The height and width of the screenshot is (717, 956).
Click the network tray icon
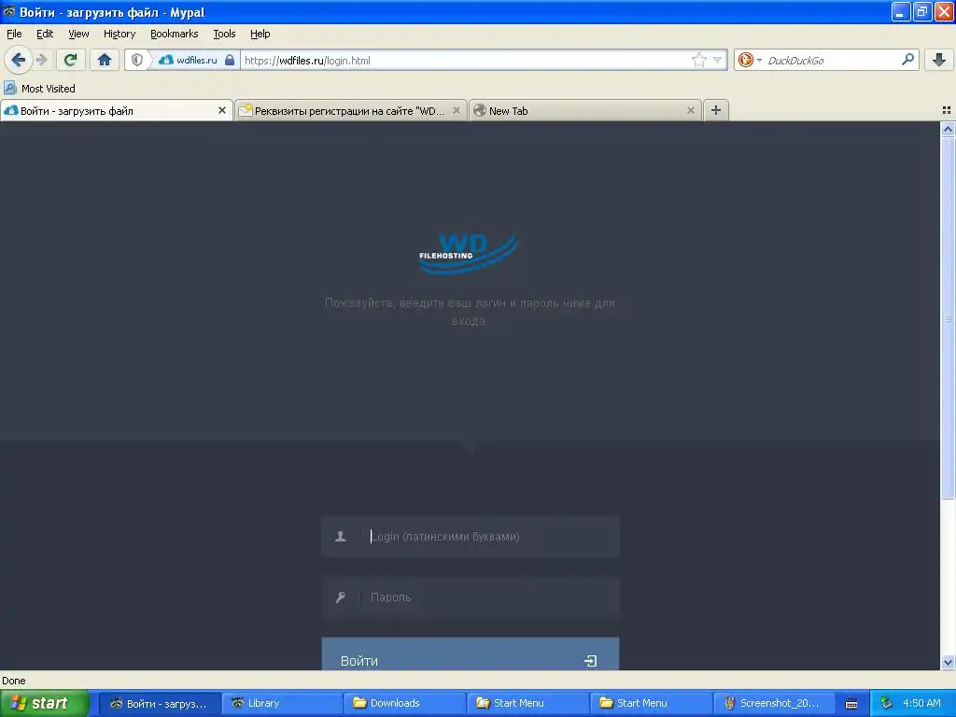[x=886, y=703]
